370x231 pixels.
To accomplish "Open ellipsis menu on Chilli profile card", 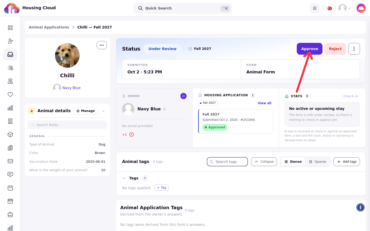I will [102, 45].
